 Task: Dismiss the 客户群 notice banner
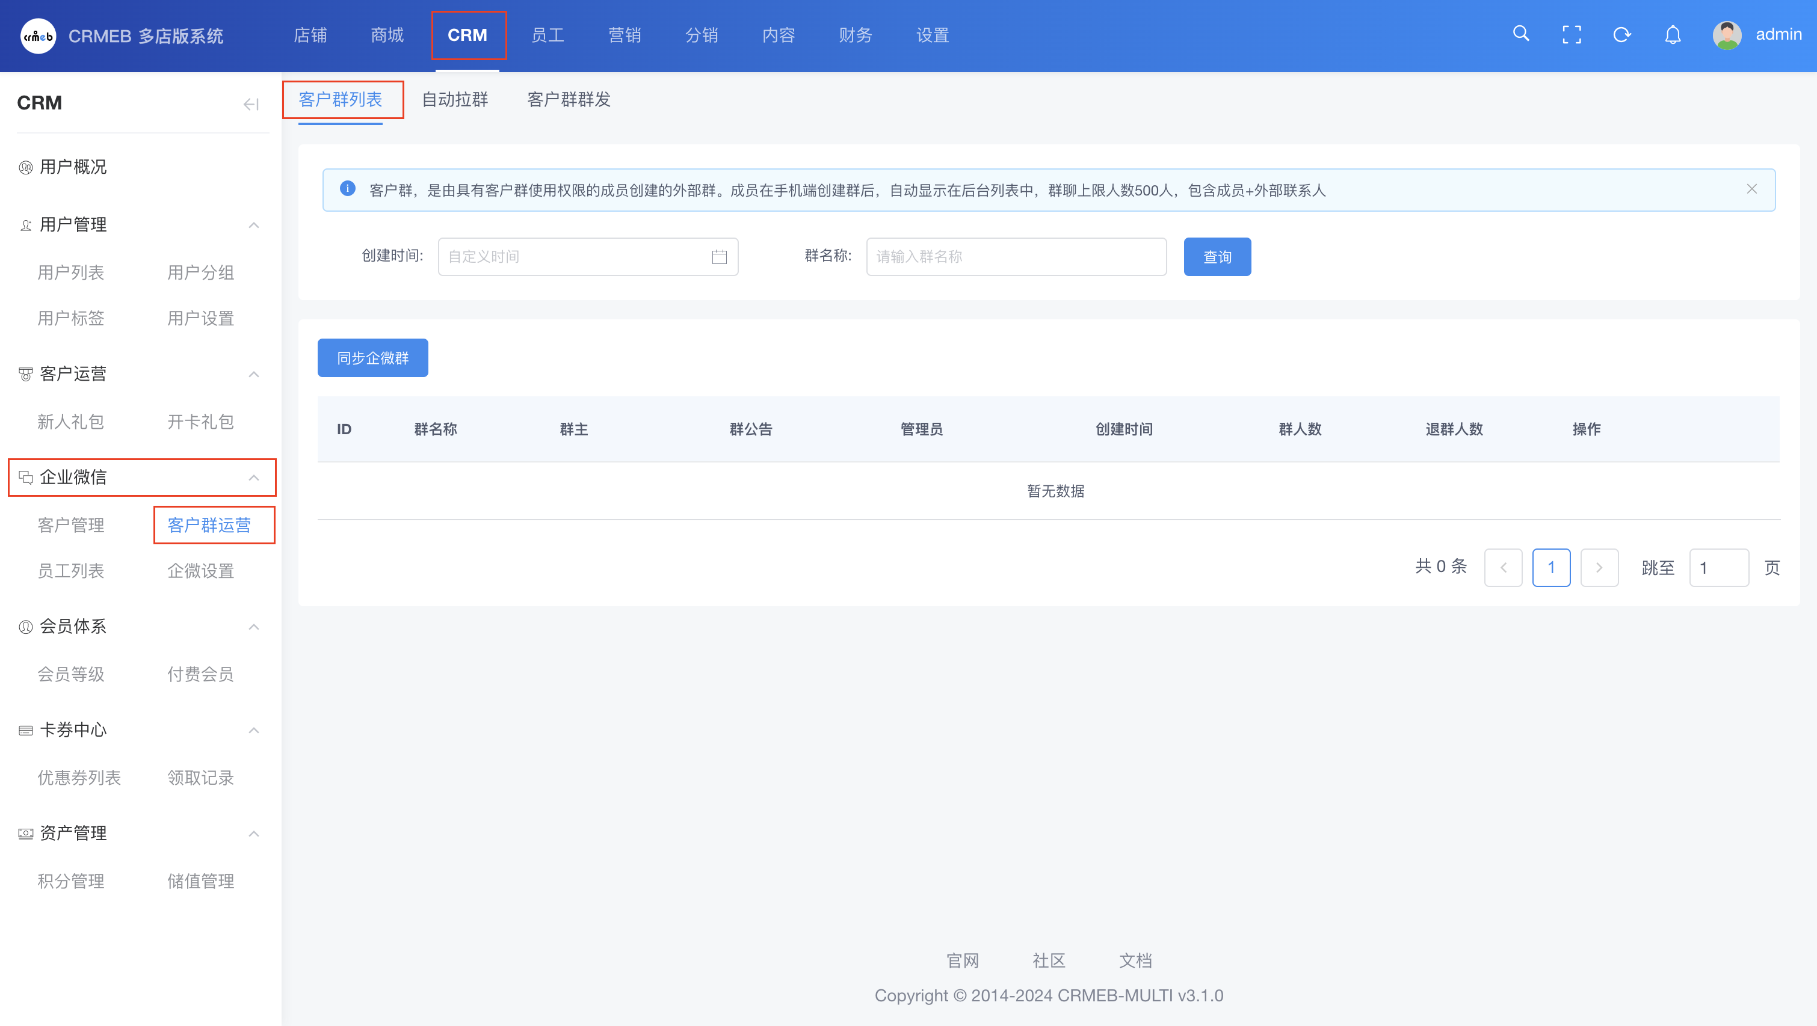(1751, 188)
